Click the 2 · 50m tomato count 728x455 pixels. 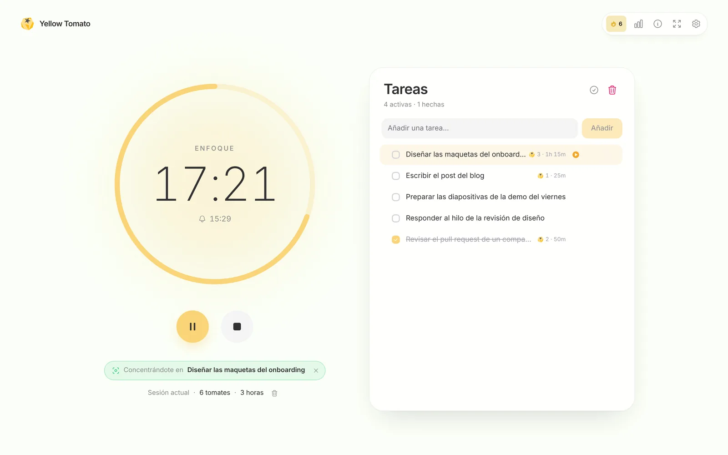coord(551,239)
